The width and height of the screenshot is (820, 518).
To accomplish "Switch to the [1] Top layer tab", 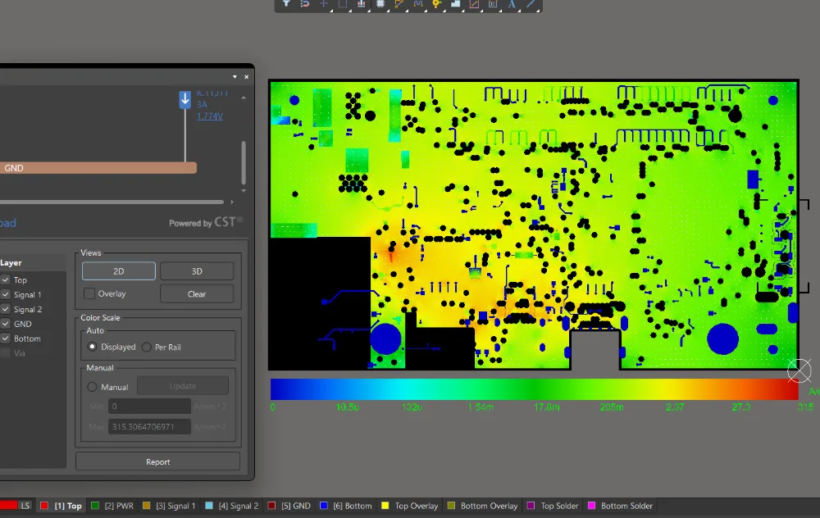I will tap(61, 506).
